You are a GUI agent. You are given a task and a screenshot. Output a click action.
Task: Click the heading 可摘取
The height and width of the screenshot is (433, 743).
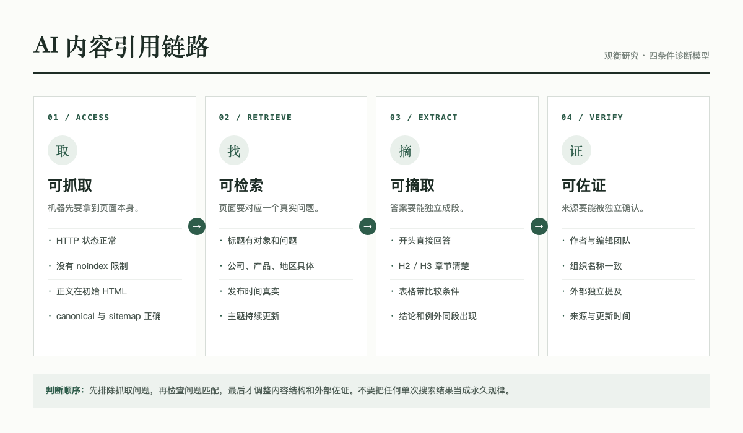coord(412,186)
